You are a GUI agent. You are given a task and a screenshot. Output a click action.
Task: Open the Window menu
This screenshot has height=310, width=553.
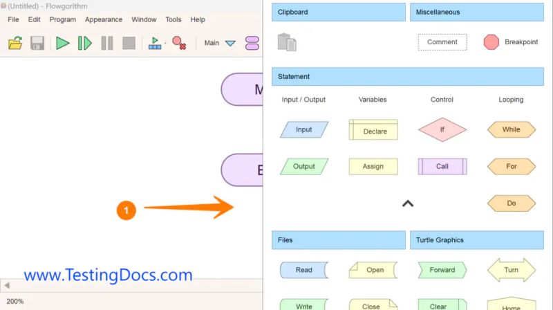144,19
